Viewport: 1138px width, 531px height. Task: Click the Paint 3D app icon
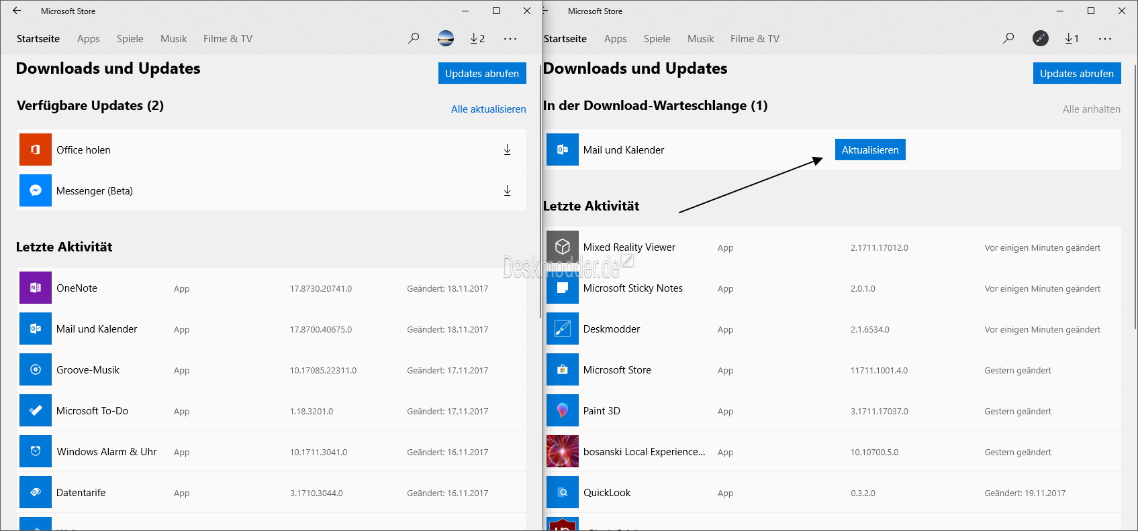[563, 410]
